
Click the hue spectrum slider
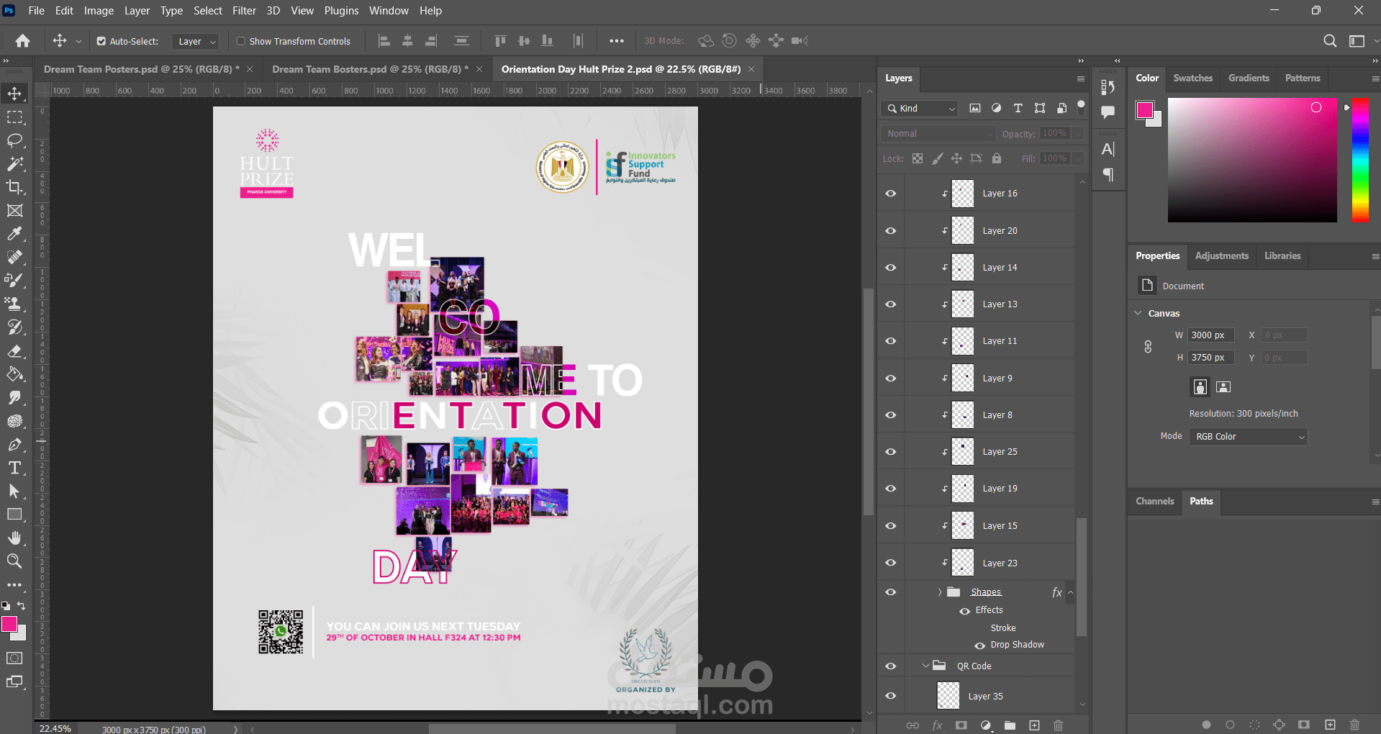click(1360, 160)
